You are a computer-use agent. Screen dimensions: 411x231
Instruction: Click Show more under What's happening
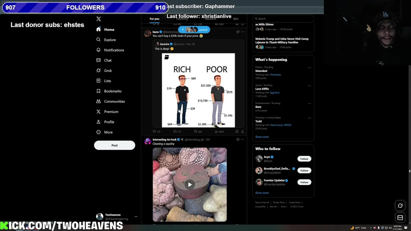coord(262,137)
